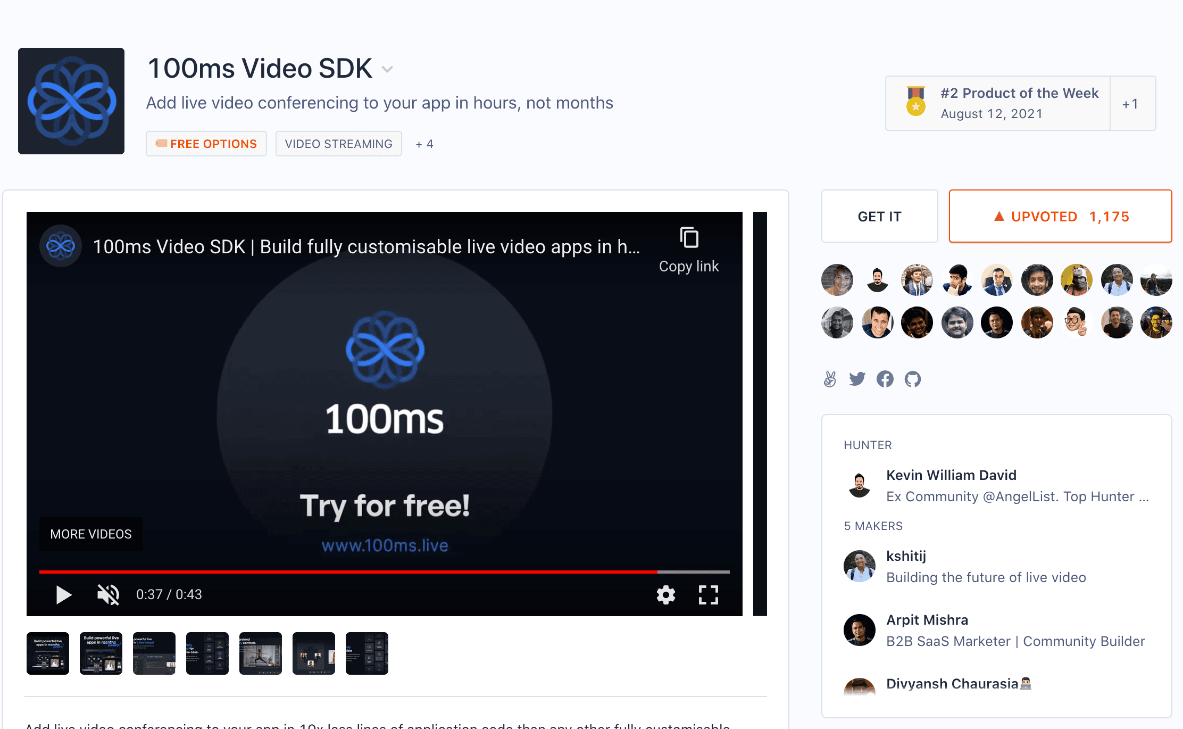Click the copy link icon in video player
1183x729 pixels.
pyautogui.click(x=689, y=239)
